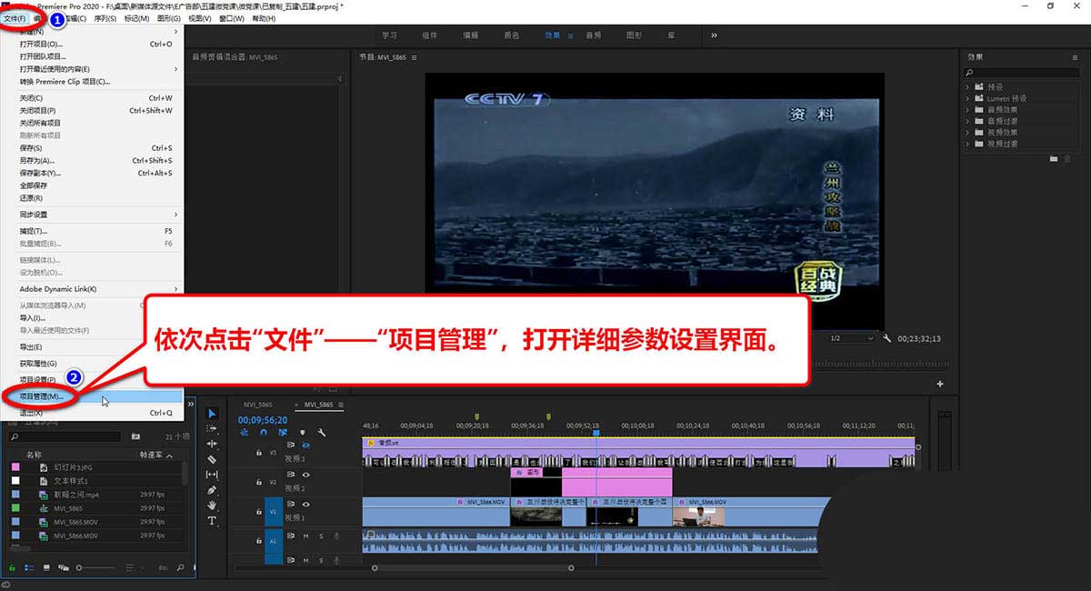Open the 1/2 playback resolution dropdown
Image resolution: width=1091 pixels, height=591 pixels.
[x=852, y=338]
